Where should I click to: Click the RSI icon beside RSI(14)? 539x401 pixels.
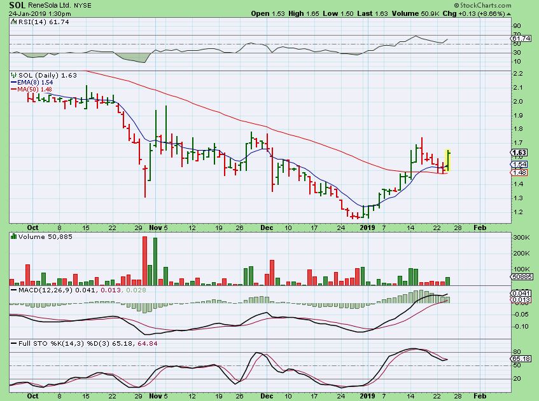pyautogui.click(x=14, y=22)
